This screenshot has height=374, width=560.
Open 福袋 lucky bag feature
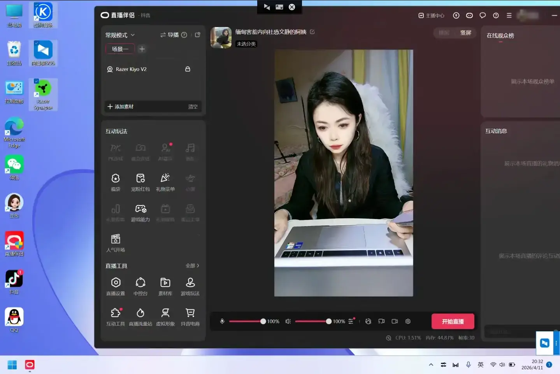click(116, 182)
